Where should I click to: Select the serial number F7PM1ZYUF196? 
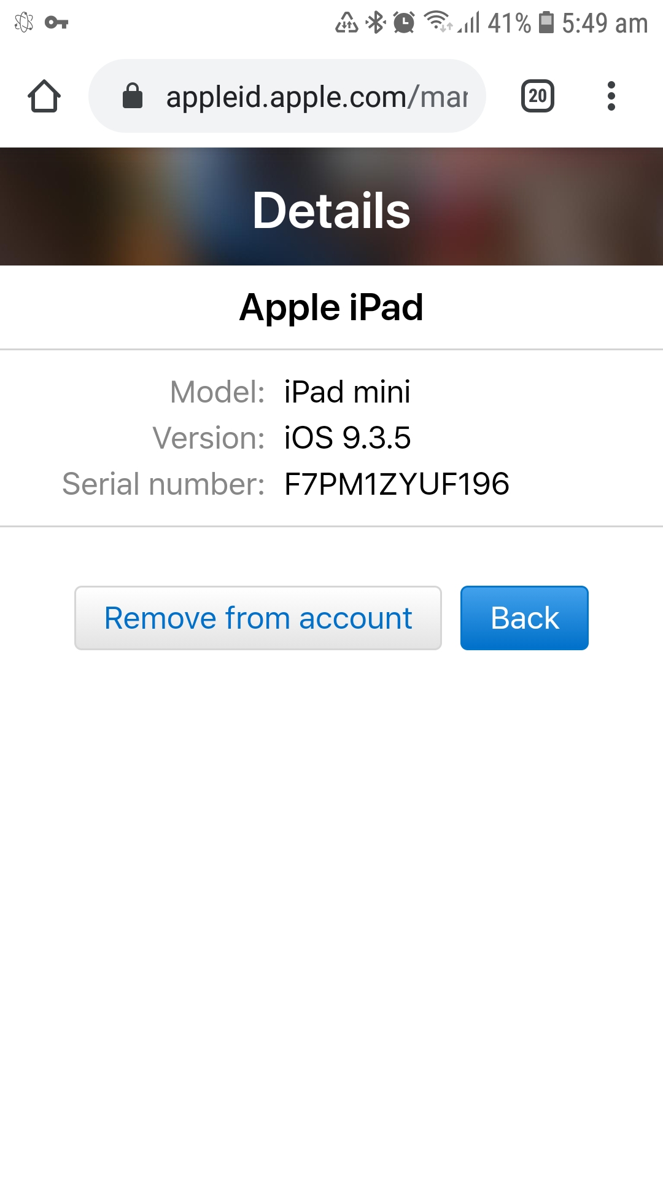coord(397,484)
